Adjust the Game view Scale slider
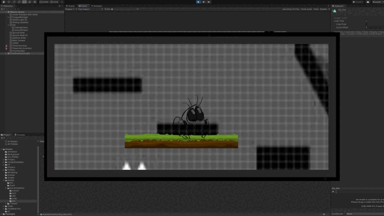This screenshot has width=384, height=216. pos(124,9)
